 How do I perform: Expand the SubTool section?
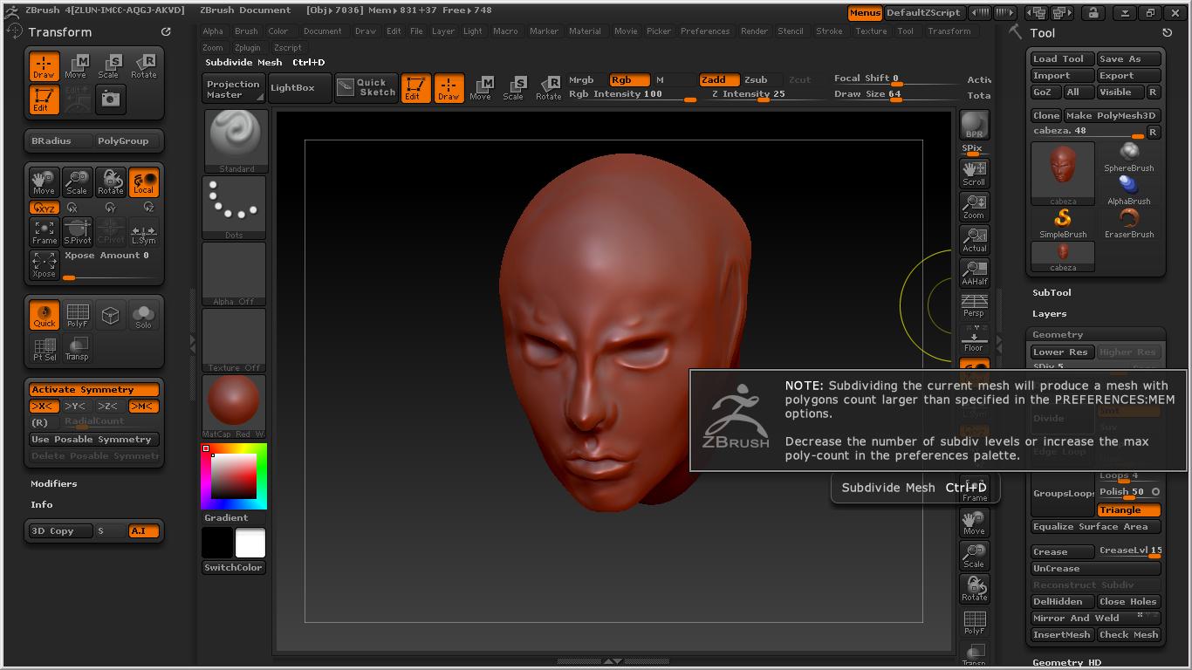click(1052, 293)
